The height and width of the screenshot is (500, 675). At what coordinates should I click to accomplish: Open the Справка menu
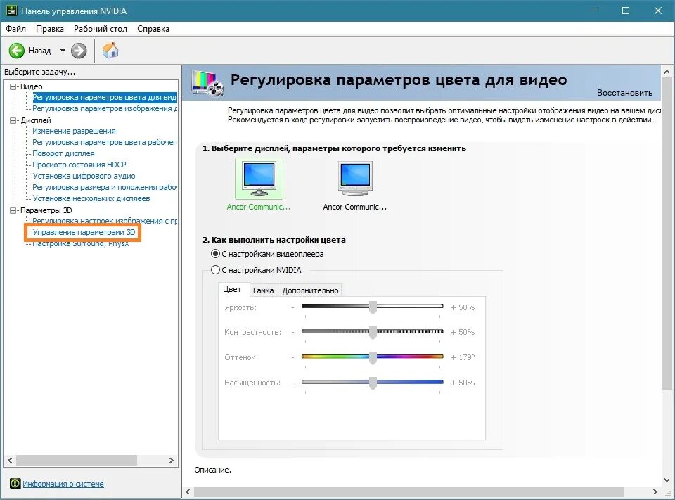coord(153,29)
